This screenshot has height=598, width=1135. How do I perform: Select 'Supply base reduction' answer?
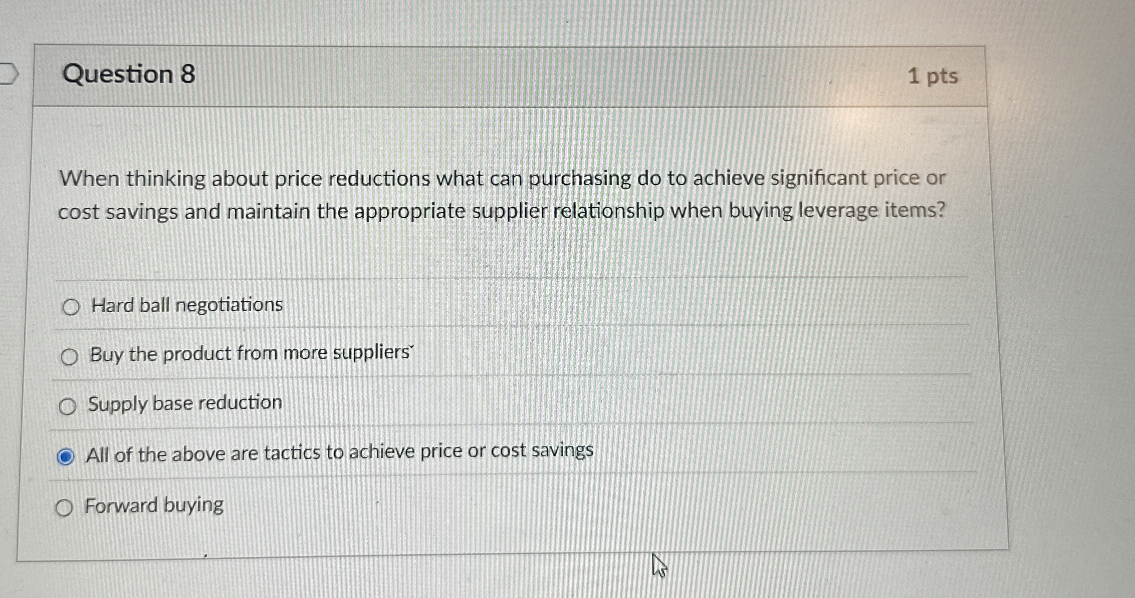(x=68, y=405)
